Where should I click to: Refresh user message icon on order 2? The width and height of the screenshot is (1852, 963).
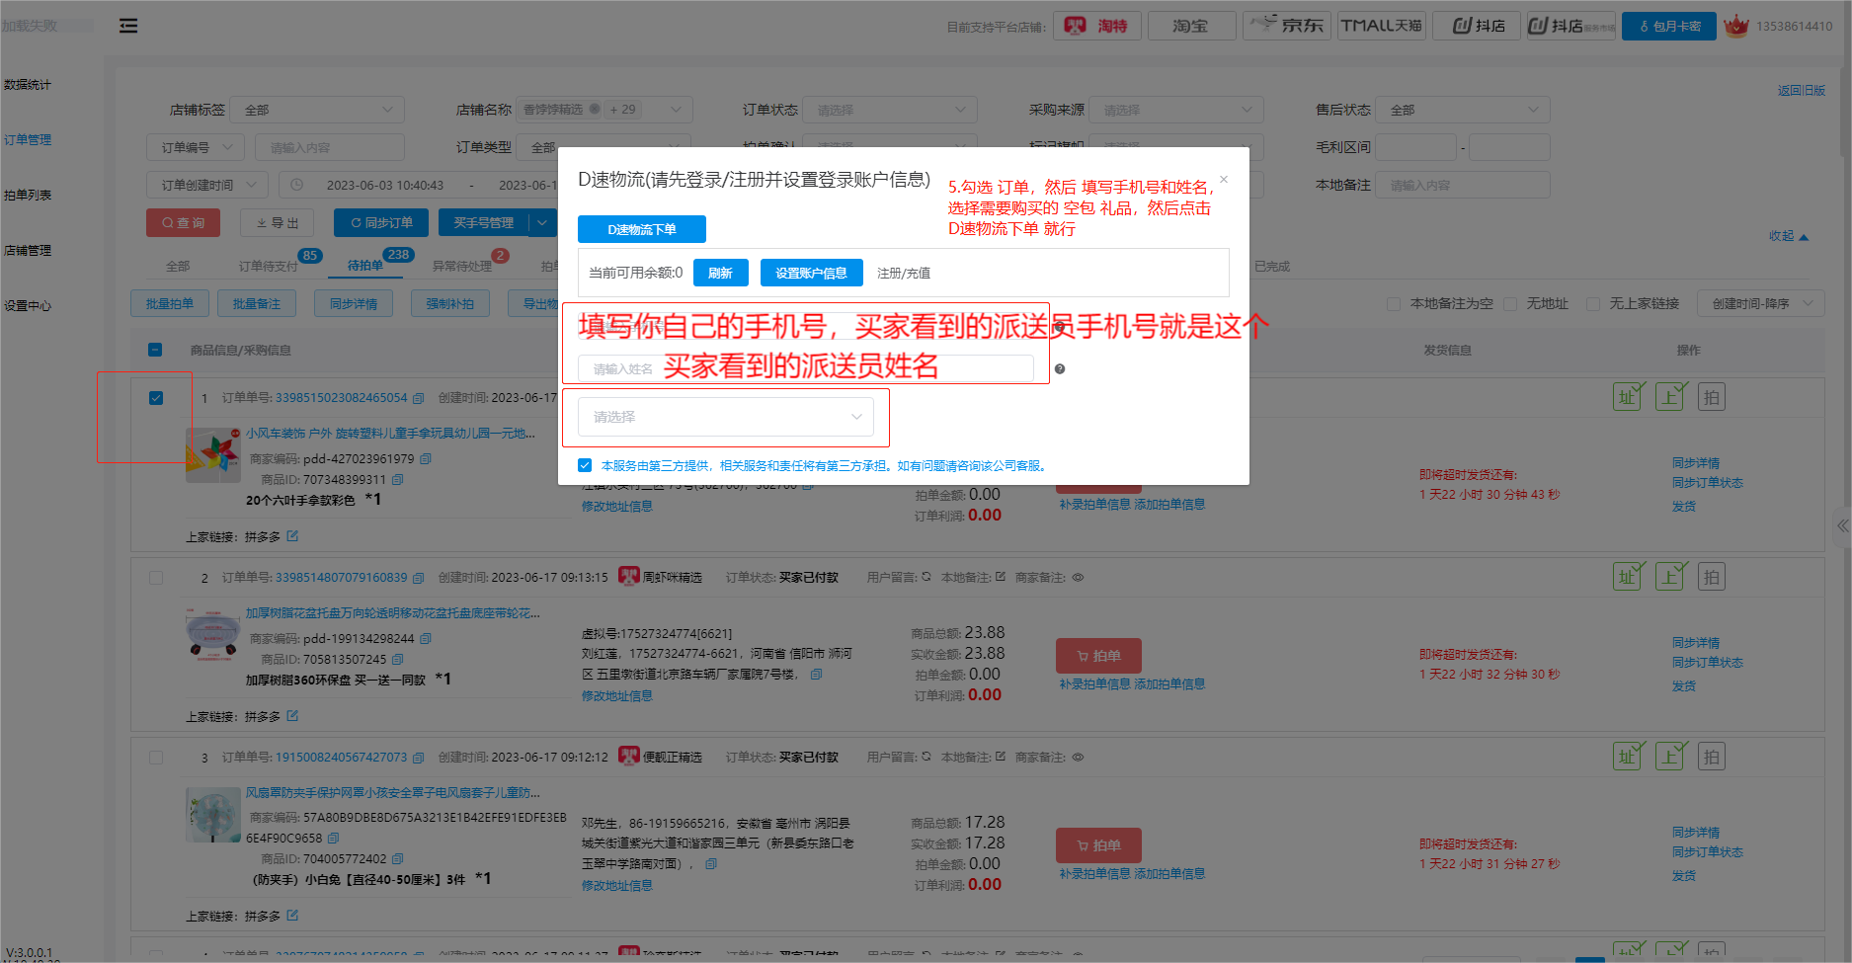tap(926, 577)
